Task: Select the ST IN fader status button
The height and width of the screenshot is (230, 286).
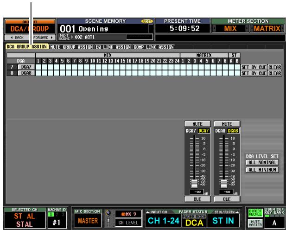Action: tap(223, 221)
